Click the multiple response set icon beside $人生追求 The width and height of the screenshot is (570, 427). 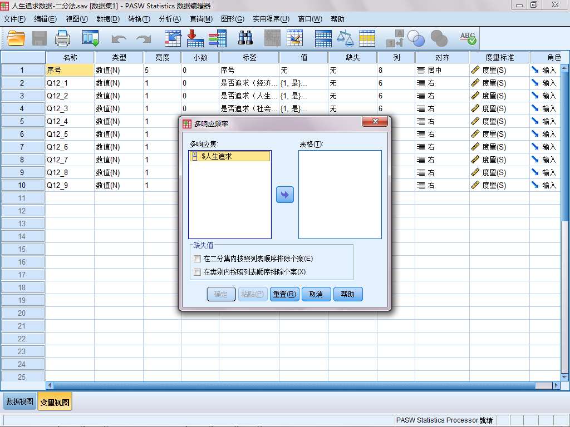point(194,156)
